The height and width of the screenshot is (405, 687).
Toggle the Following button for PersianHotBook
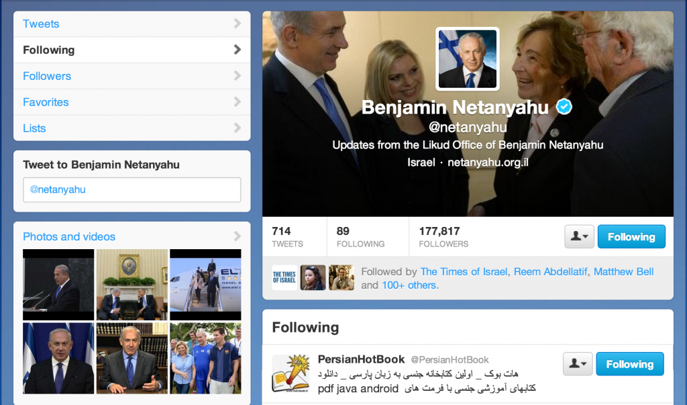click(x=630, y=364)
